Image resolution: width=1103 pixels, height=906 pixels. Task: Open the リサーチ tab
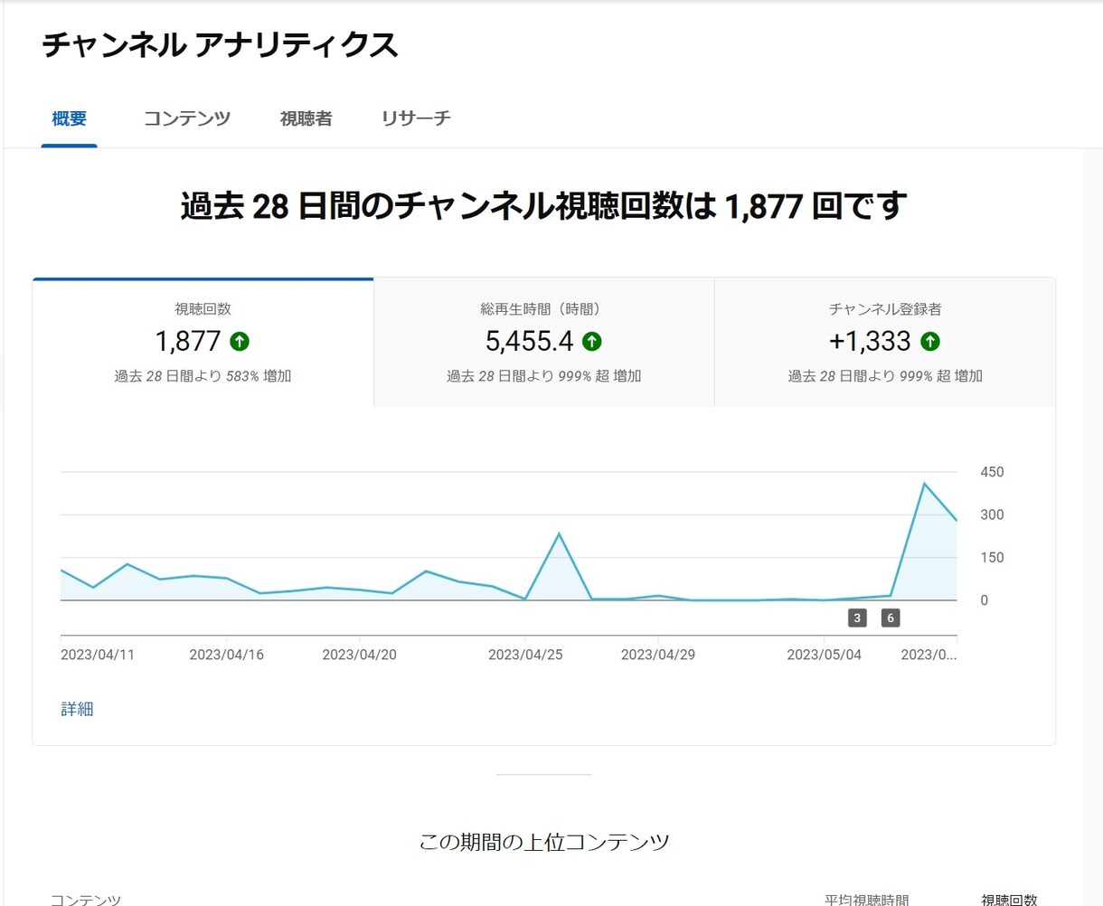[x=416, y=118]
